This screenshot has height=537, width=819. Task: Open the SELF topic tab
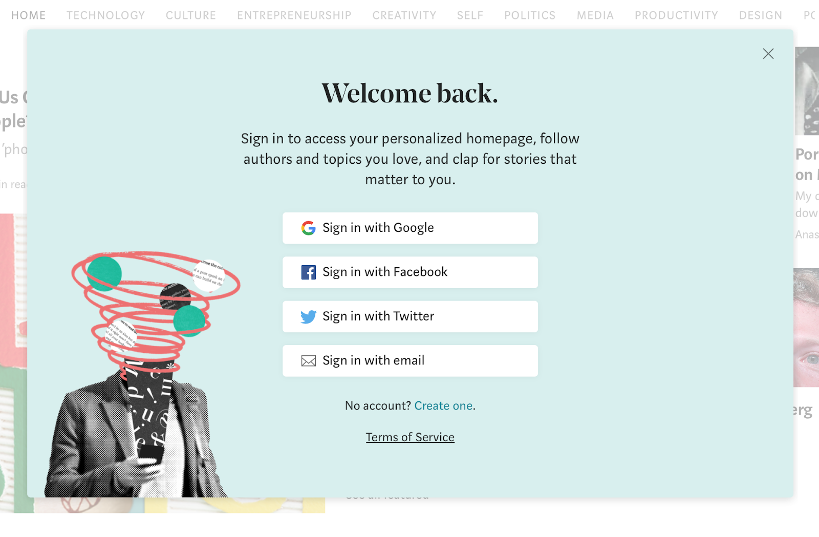470,15
